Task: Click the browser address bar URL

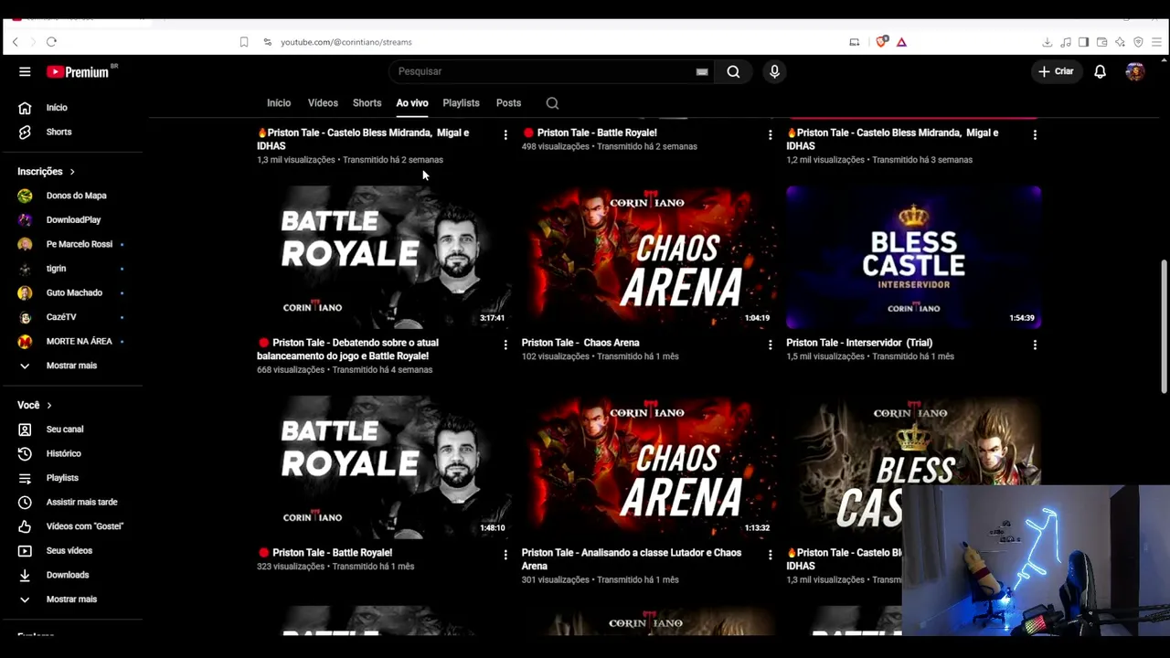Action: pos(346,42)
